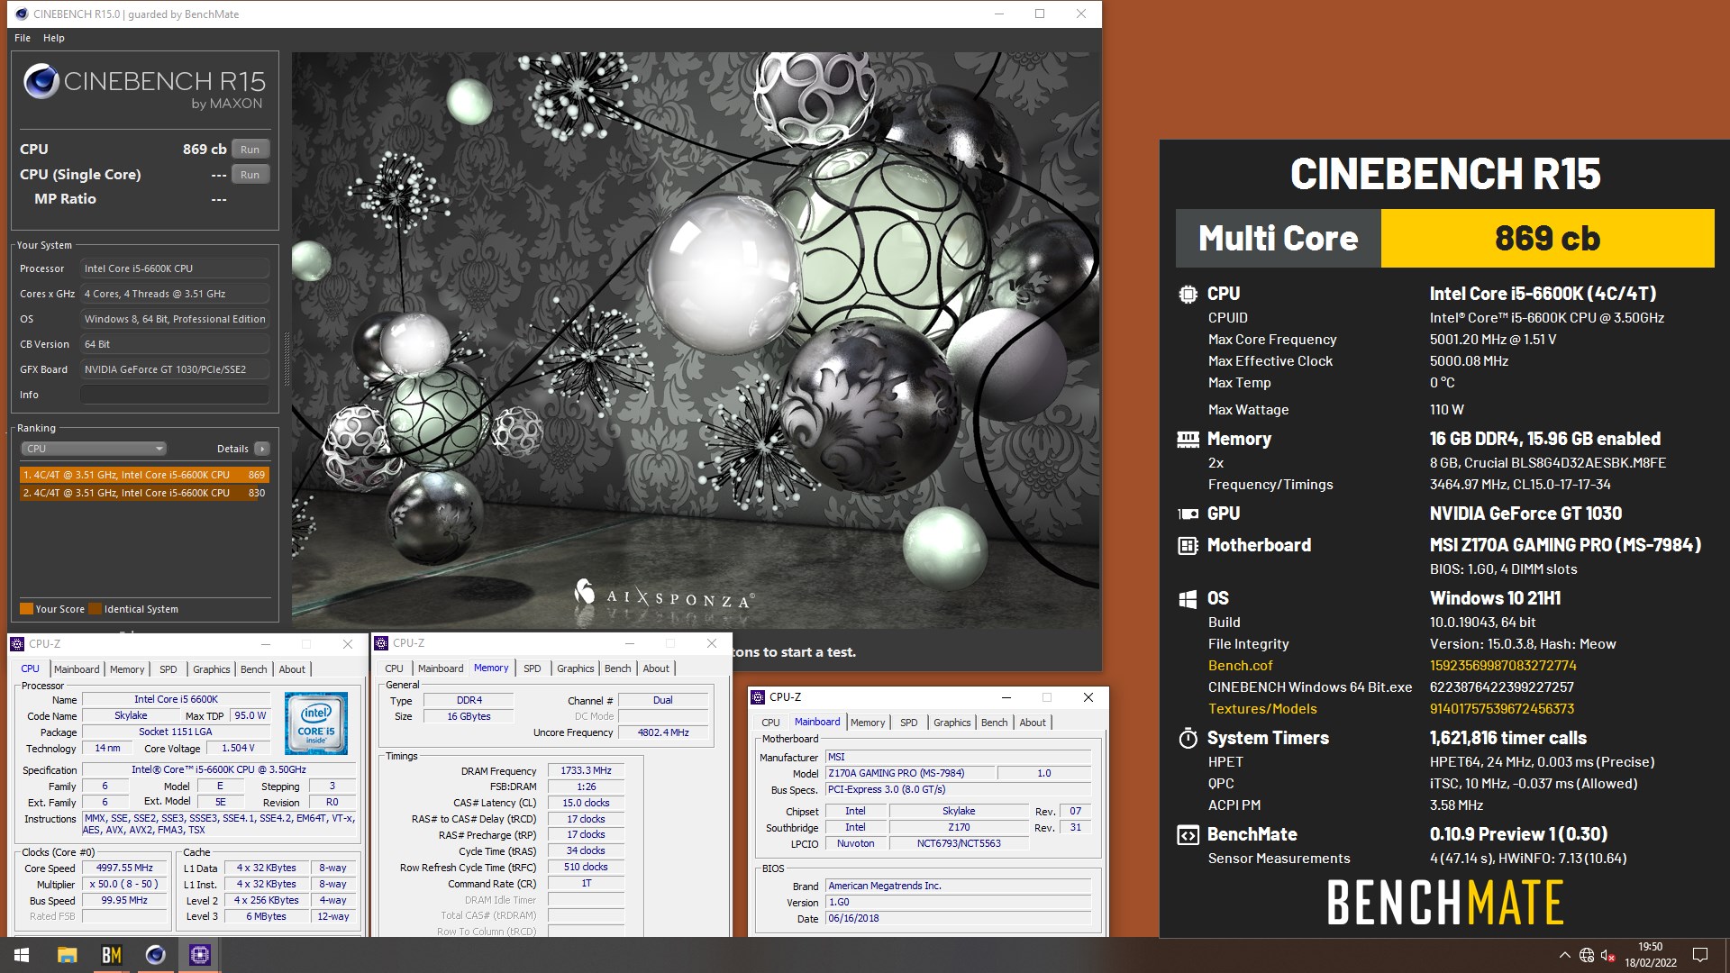
Task: Close the right CPU-Z Mainboard window
Action: [1088, 697]
